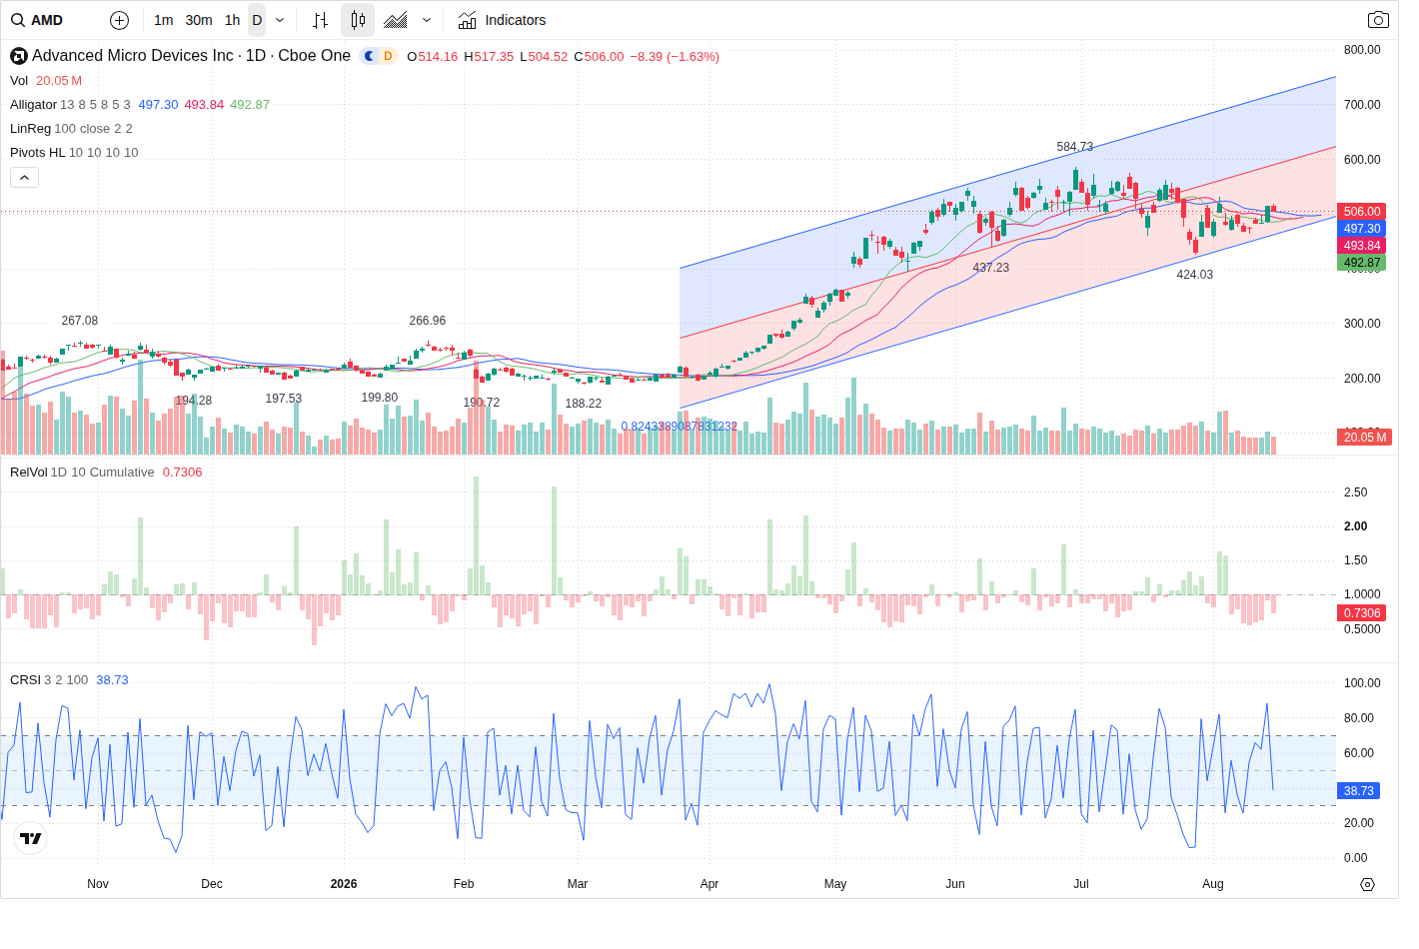Open chart settings gear on time axis
Image resolution: width=1419 pixels, height=949 pixels.
pos(1368,884)
